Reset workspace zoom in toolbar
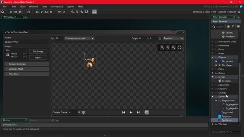244x137 pixels. (77, 12)
